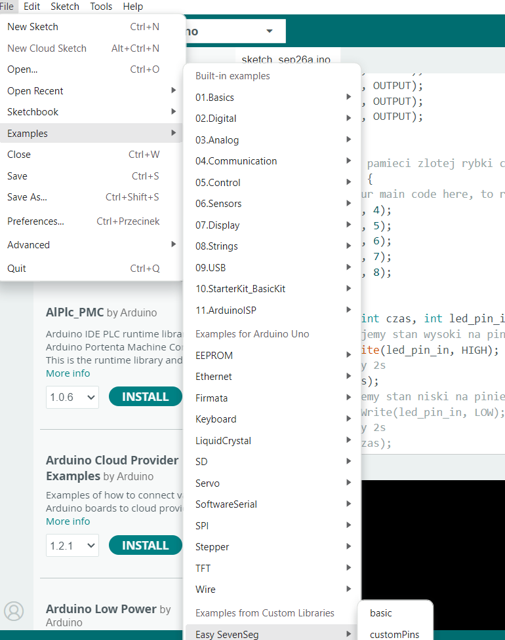The width and height of the screenshot is (505, 640).
Task: Open More info for Arduino Cloud Provider
Action: (68, 521)
